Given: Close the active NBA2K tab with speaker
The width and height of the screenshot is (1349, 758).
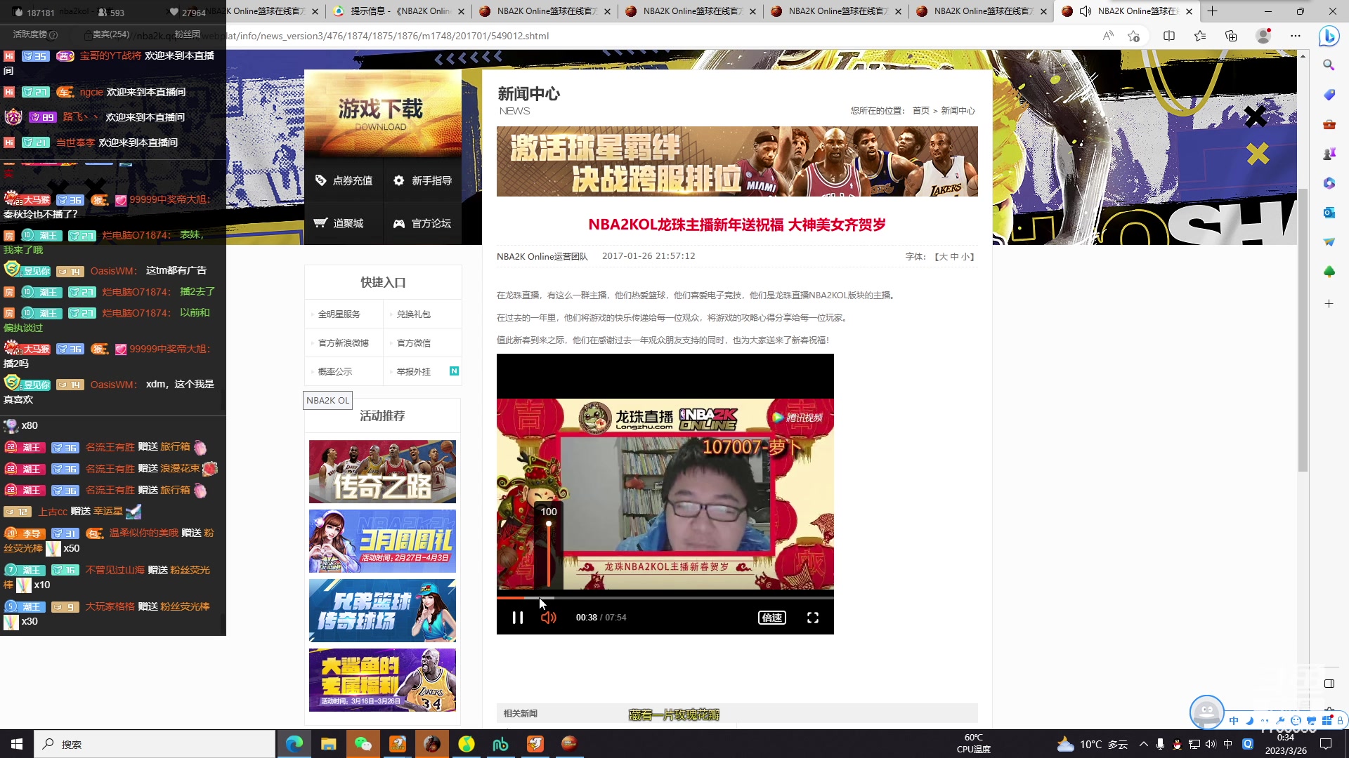Looking at the screenshot, I should tap(1189, 11).
